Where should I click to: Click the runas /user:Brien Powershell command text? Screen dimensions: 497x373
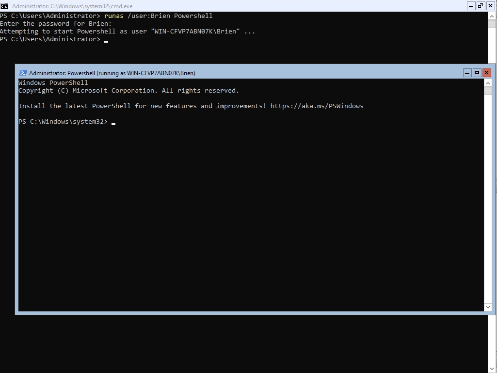pos(158,16)
